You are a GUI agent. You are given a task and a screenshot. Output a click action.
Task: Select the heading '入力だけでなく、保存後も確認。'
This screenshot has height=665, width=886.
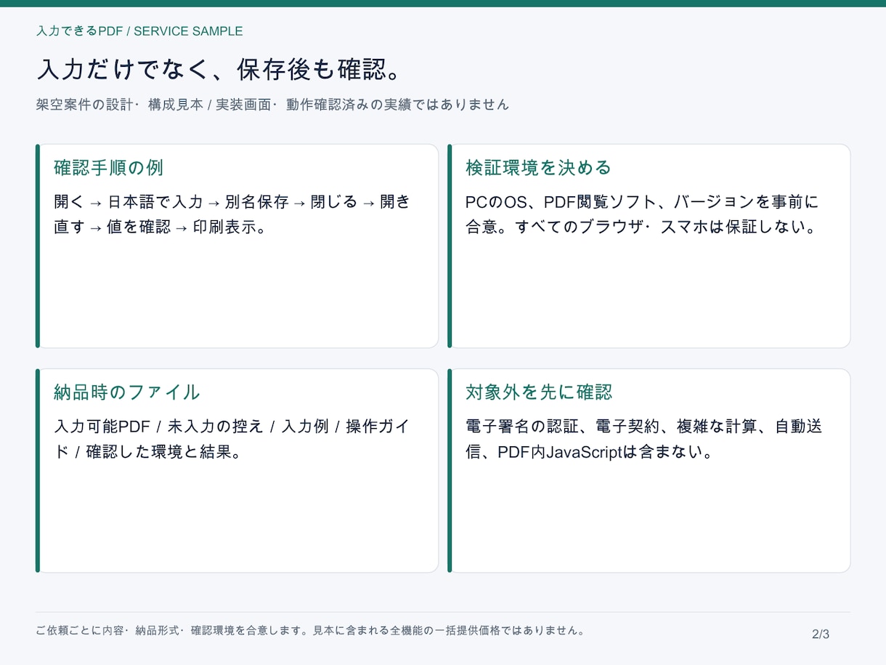click(219, 70)
